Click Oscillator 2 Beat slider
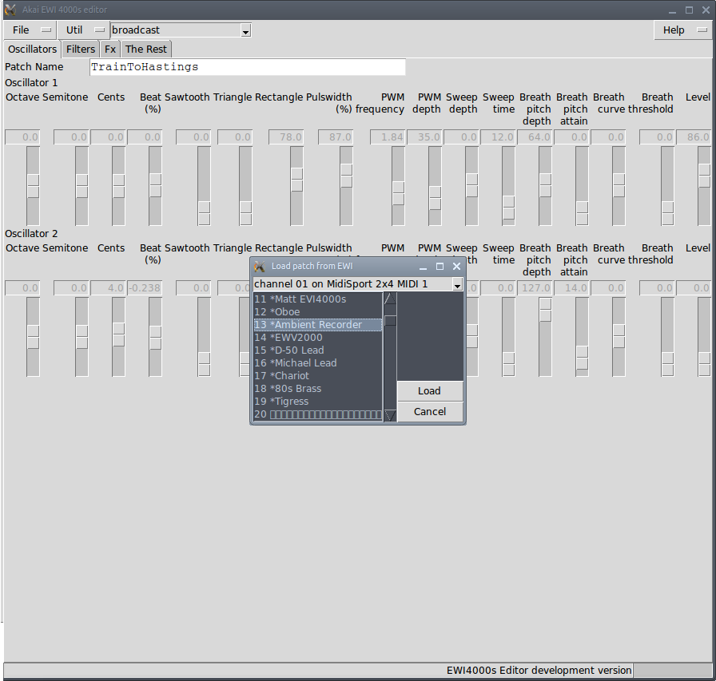The image size is (716, 681). coord(155,337)
